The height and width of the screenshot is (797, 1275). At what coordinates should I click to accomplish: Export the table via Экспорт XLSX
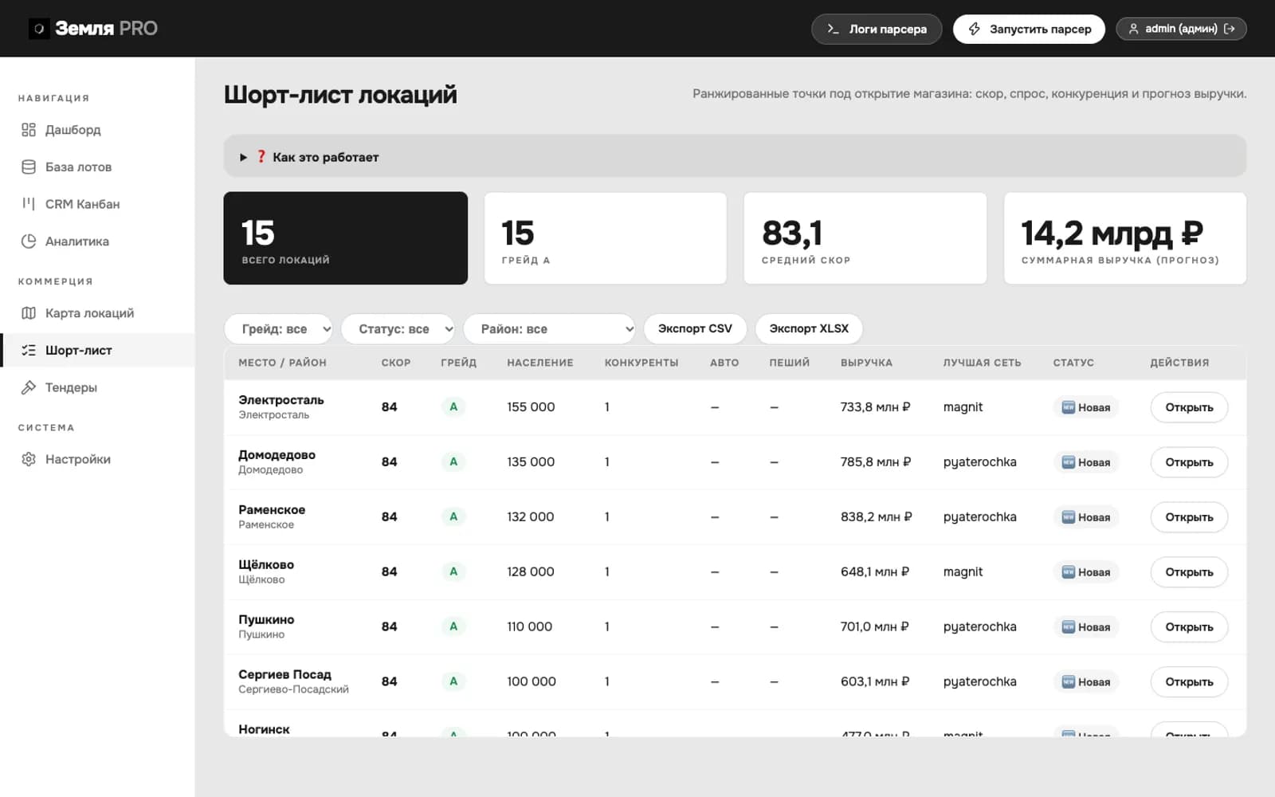tap(809, 328)
